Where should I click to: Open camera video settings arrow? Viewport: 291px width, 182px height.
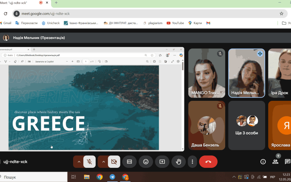(104, 162)
